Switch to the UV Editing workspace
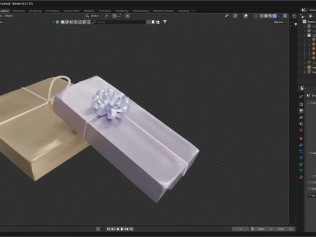Image resolution: width=316 pixels, height=237 pixels. (x=52, y=11)
